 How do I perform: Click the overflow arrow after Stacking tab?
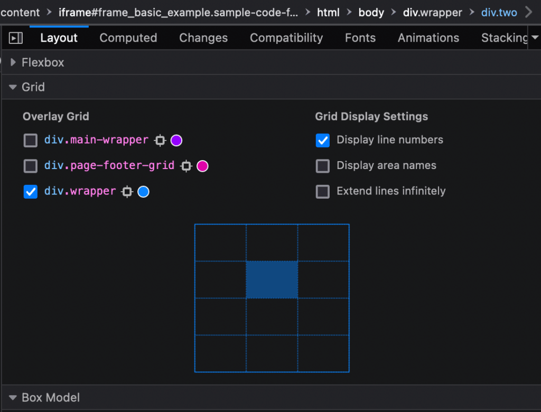point(536,38)
